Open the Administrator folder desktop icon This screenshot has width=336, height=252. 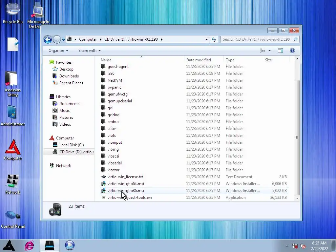[13, 115]
